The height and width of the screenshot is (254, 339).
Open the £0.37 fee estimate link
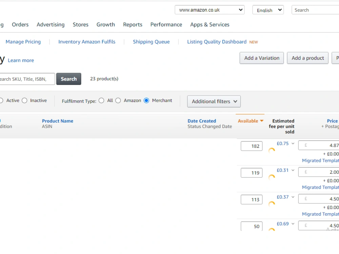pos(283,197)
